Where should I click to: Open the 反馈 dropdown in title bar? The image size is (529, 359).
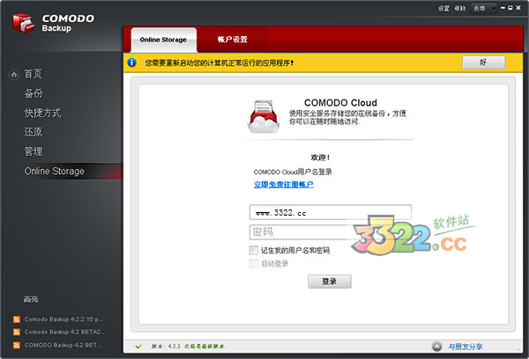(484, 8)
